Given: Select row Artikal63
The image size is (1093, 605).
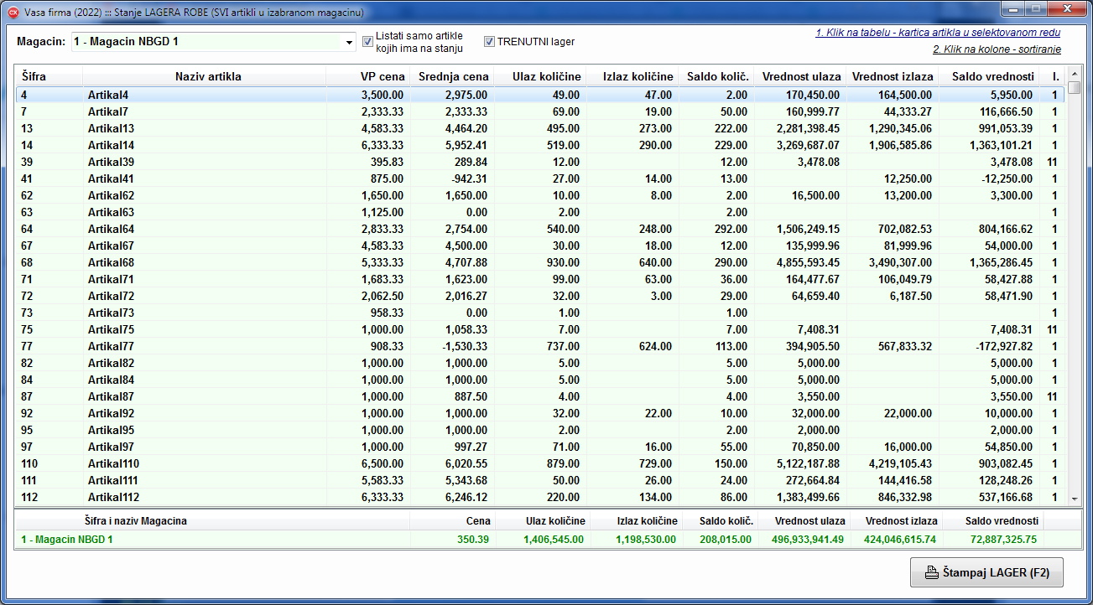Looking at the screenshot, I should pos(540,212).
